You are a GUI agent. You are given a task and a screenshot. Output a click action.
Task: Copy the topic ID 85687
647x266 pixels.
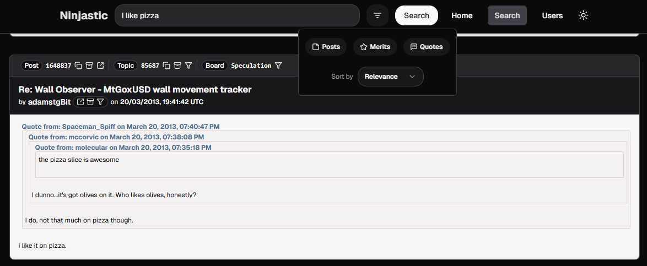coord(166,66)
